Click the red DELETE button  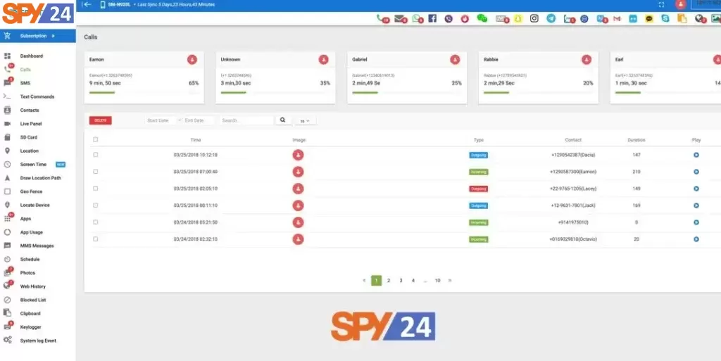click(100, 120)
